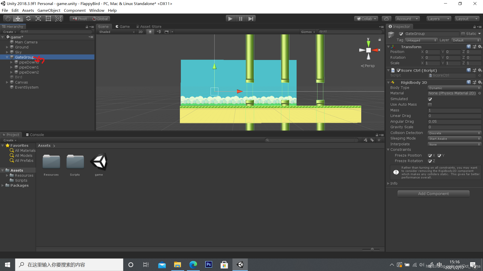Click the orientation gizmo center cube

368,50
